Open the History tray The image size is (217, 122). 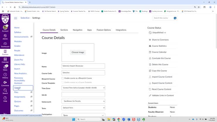click(5, 76)
